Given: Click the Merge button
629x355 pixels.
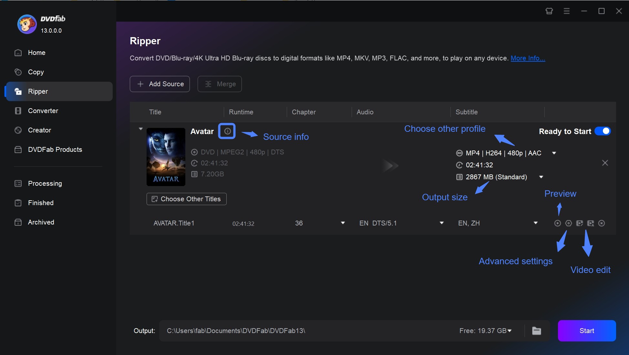Looking at the screenshot, I should coord(220,83).
